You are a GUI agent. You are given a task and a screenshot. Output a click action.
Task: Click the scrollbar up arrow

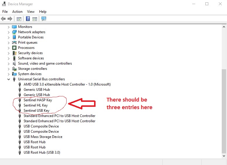click(224, 27)
